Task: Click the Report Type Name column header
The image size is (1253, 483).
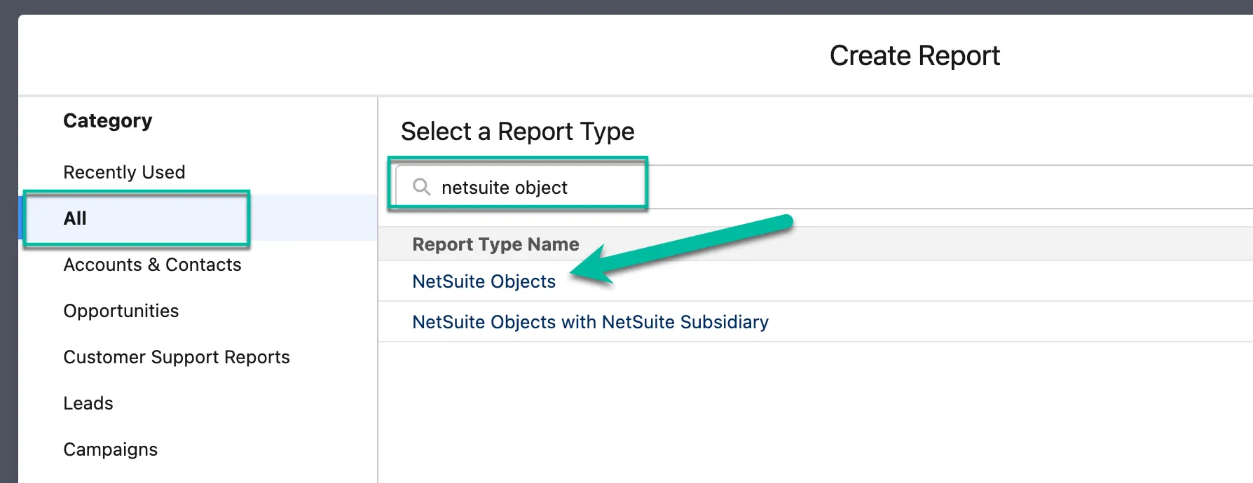Action: (x=496, y=244)
